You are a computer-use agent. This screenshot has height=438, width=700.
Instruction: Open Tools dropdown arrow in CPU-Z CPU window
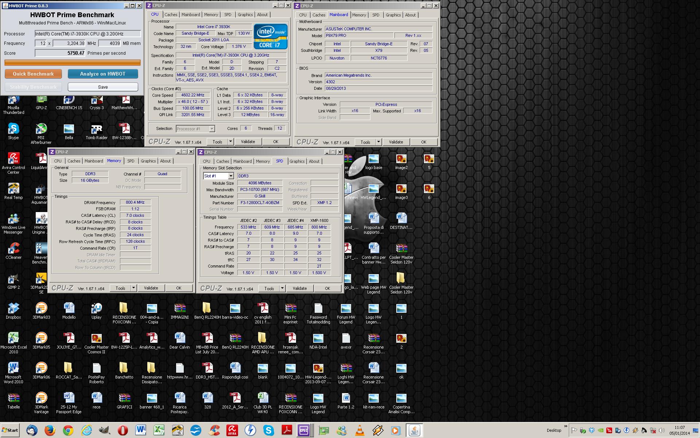click(230, 142)
